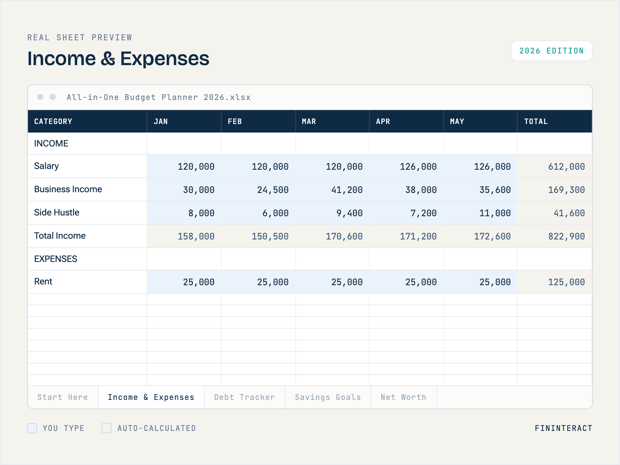Open the Start Here sheet tab
Viewport: 620px width, 465px height.
[x=63, y=397]
